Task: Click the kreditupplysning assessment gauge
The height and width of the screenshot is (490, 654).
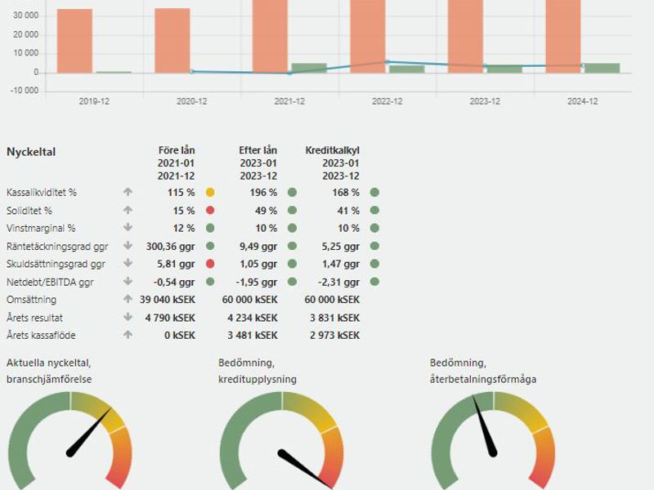Action: pyautogui.click(x=282, y=441)
